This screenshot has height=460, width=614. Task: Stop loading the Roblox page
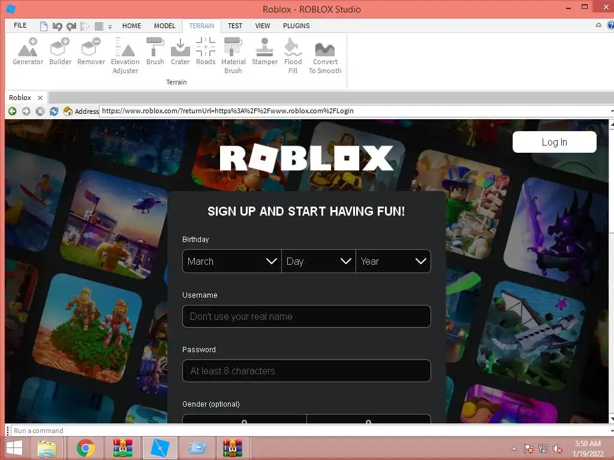click(40, 111)
